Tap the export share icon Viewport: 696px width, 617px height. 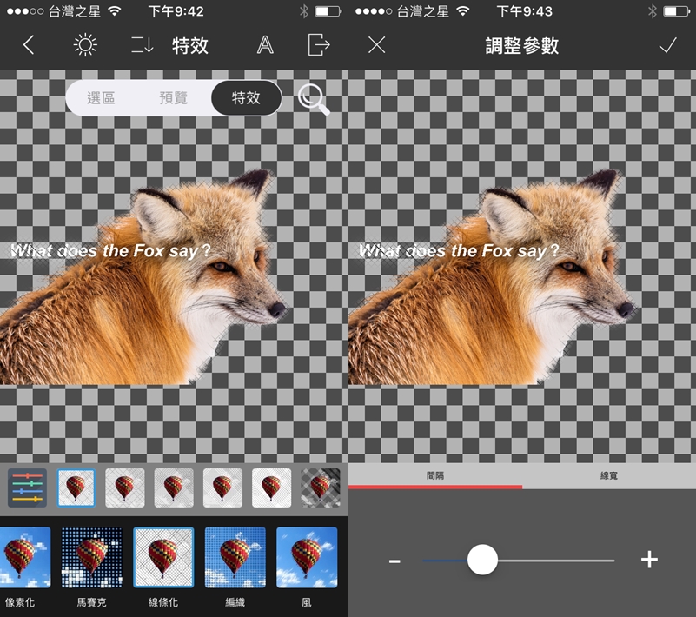click(x=319, y=45)
